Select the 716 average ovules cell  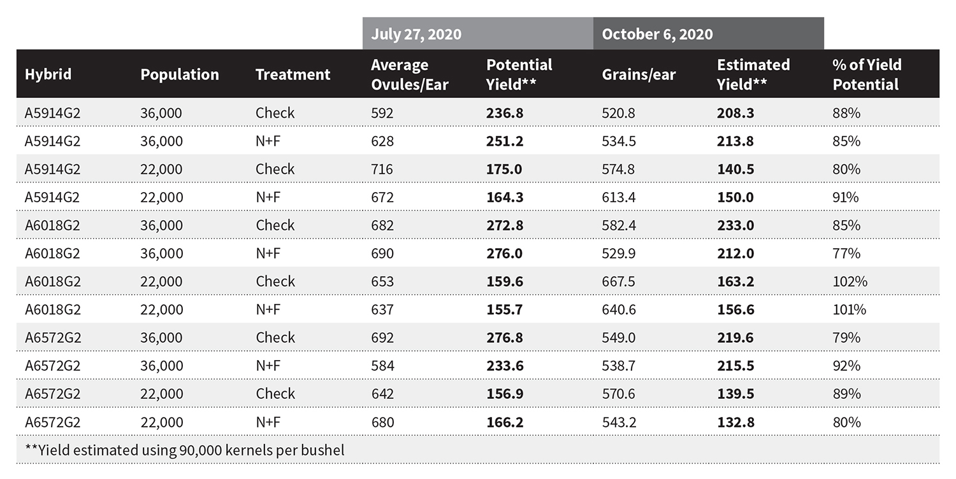tap(382, 169)
